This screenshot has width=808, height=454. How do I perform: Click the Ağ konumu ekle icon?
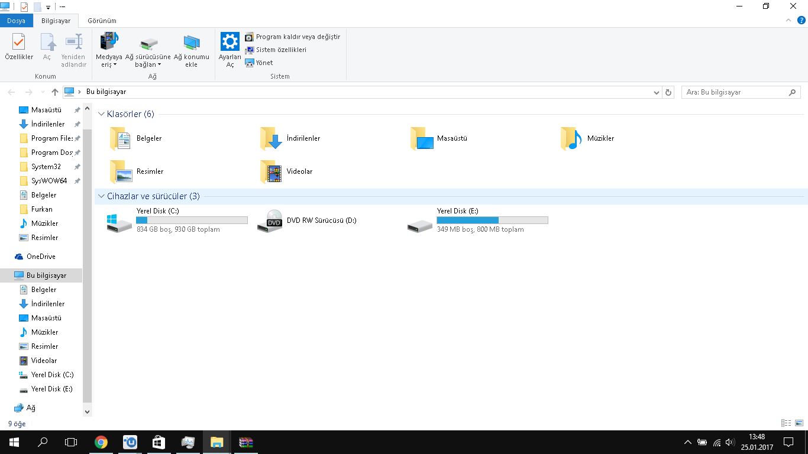point(191,43)
